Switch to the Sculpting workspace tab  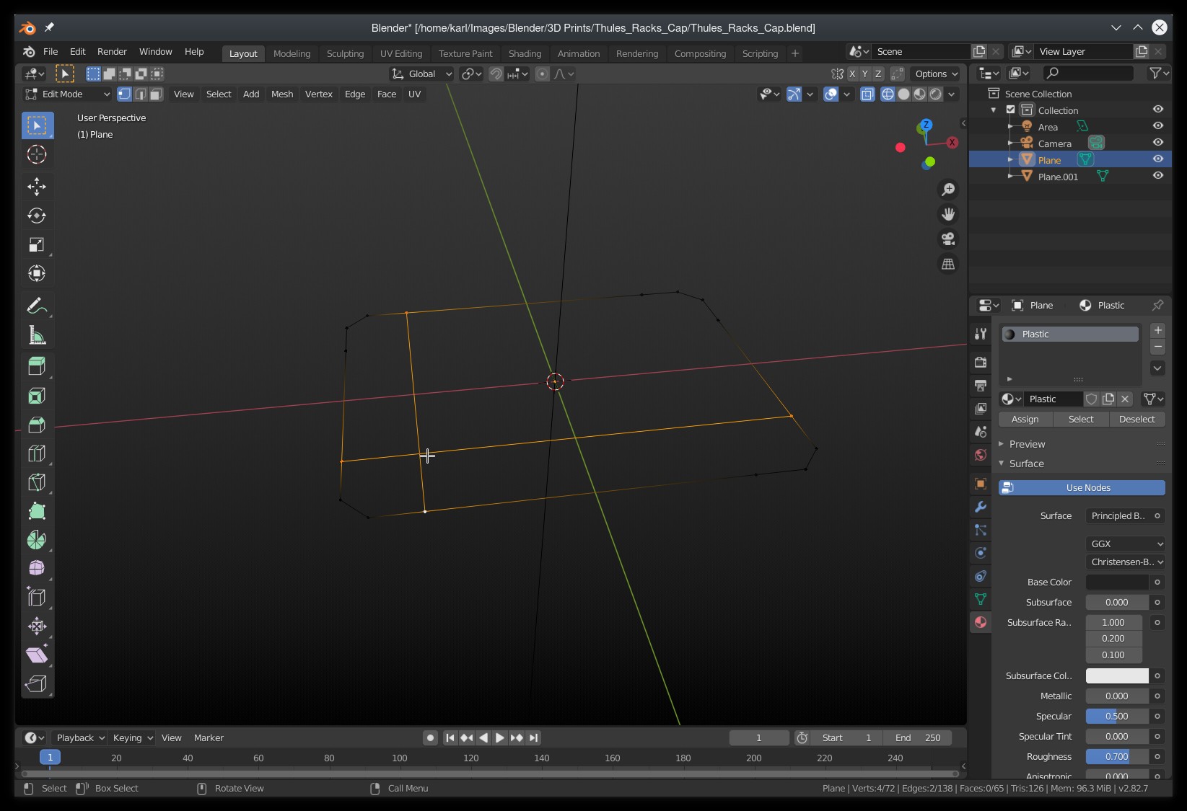[345, 53]
